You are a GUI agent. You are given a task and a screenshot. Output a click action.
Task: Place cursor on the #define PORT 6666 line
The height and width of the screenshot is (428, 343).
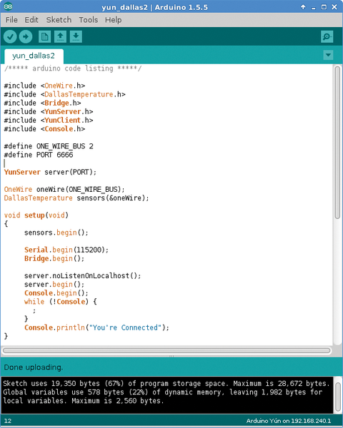tap(39, 155)
